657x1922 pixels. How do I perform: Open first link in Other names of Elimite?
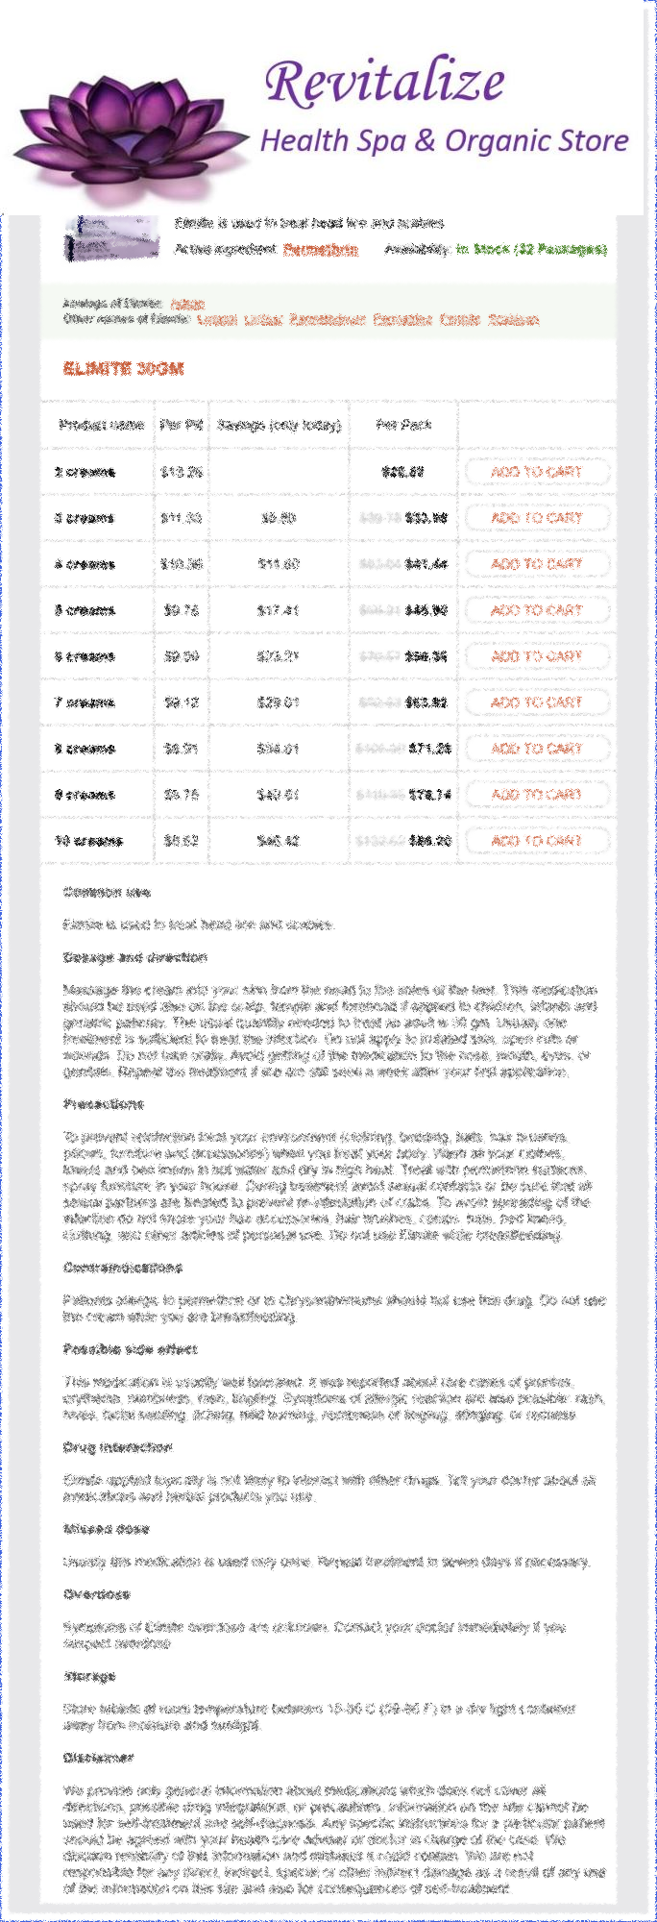pos(216,320)
